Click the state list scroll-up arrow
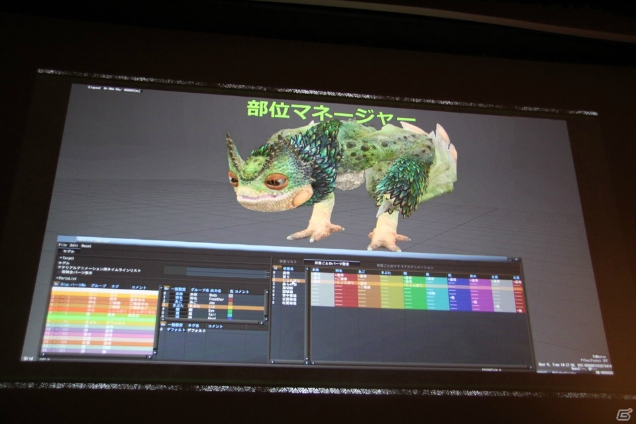The height and width of the screenshot is (424, 636). tap(307, 268)
